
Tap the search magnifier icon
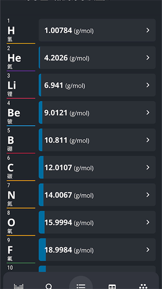click(49, 286)
